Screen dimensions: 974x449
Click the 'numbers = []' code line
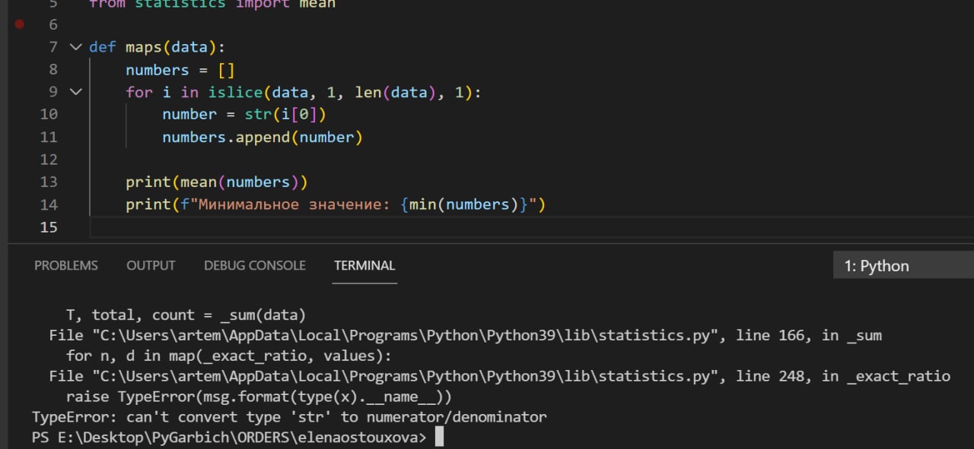tap(180, 70)
